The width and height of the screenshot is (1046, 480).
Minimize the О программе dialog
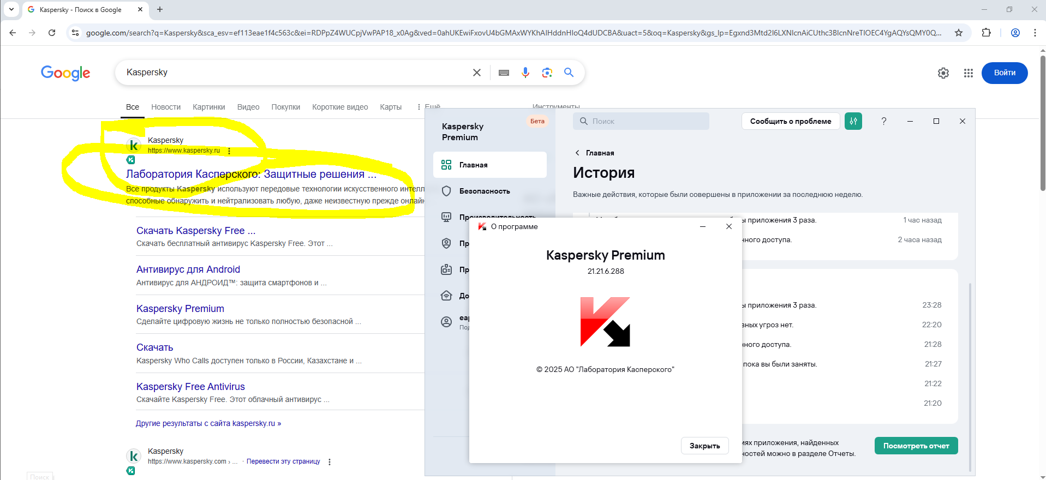703,226
